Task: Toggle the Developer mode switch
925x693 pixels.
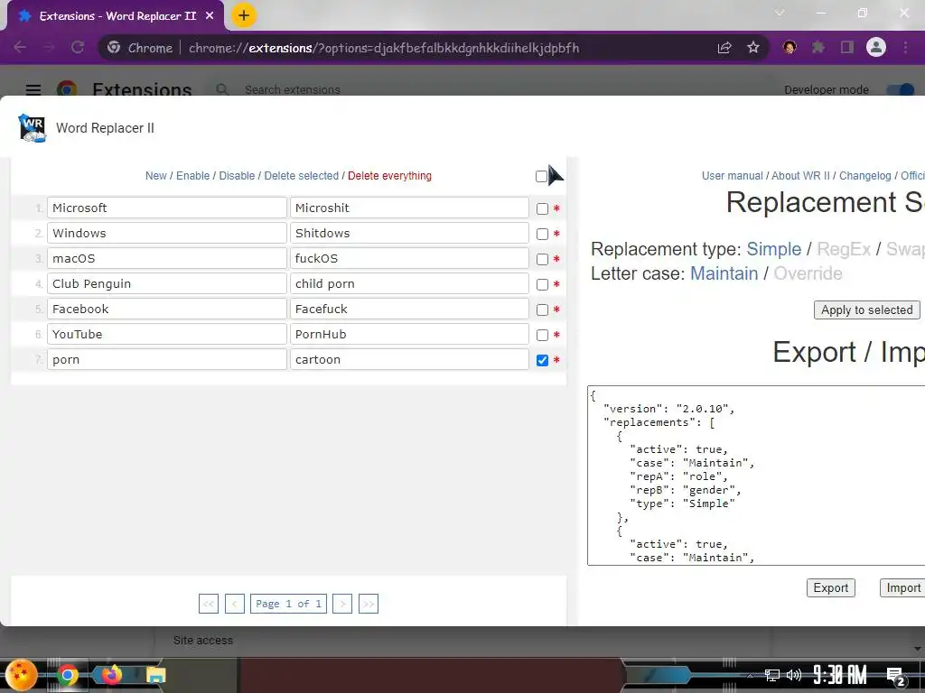Action: [x=901, y=89]
